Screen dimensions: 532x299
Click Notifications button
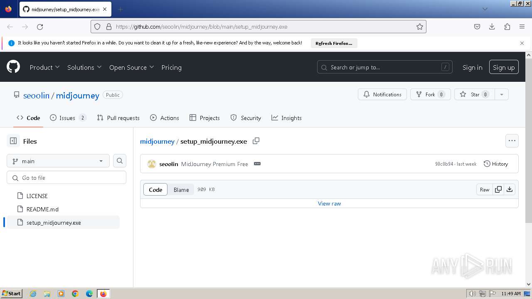[382, 94]
